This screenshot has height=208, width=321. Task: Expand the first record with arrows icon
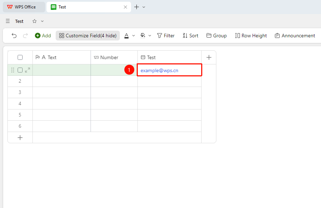pyautogui.click(x=27, y=70)
